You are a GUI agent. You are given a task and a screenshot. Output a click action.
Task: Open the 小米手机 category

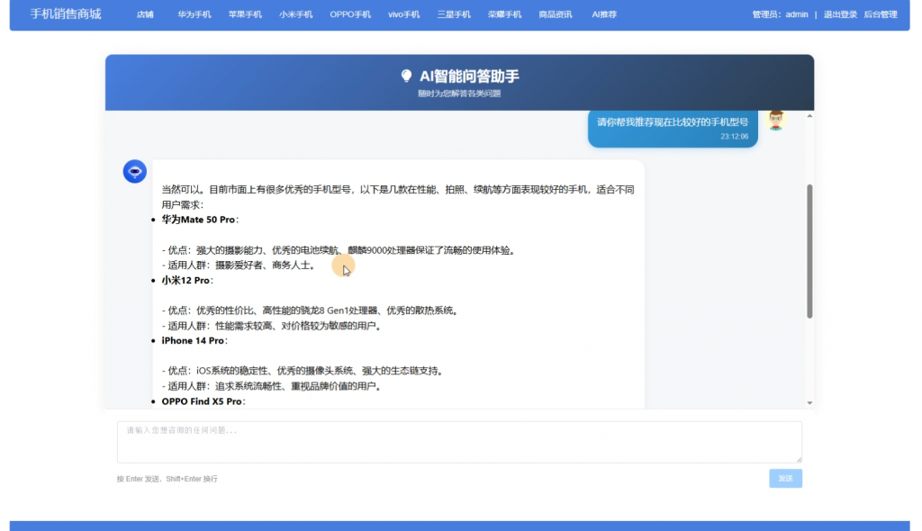coord(295,14)
